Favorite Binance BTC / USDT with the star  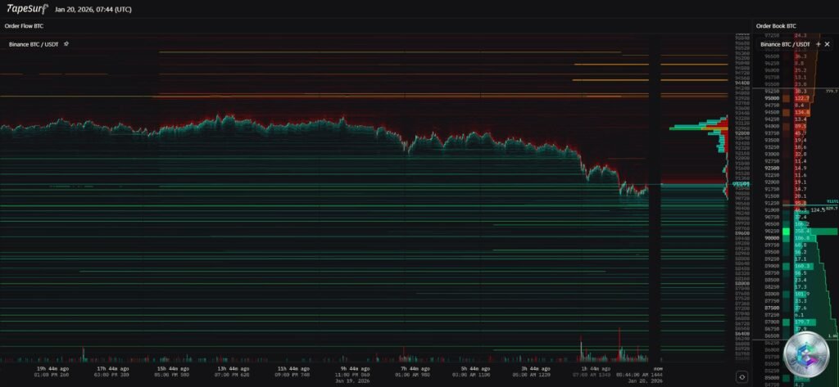66,43
